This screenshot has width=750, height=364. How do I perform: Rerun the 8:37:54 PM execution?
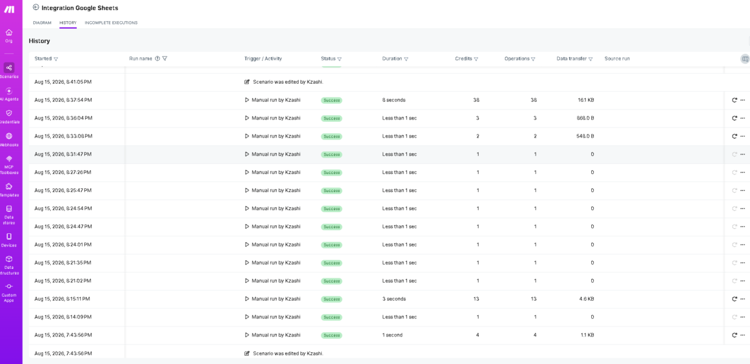[734, 100]
